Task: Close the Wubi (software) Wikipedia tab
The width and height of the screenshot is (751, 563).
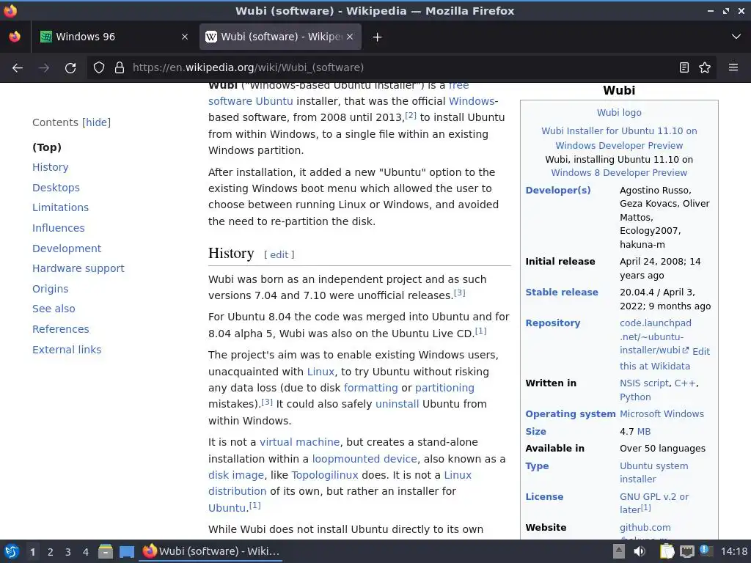Action: click(x=350, y=37)
